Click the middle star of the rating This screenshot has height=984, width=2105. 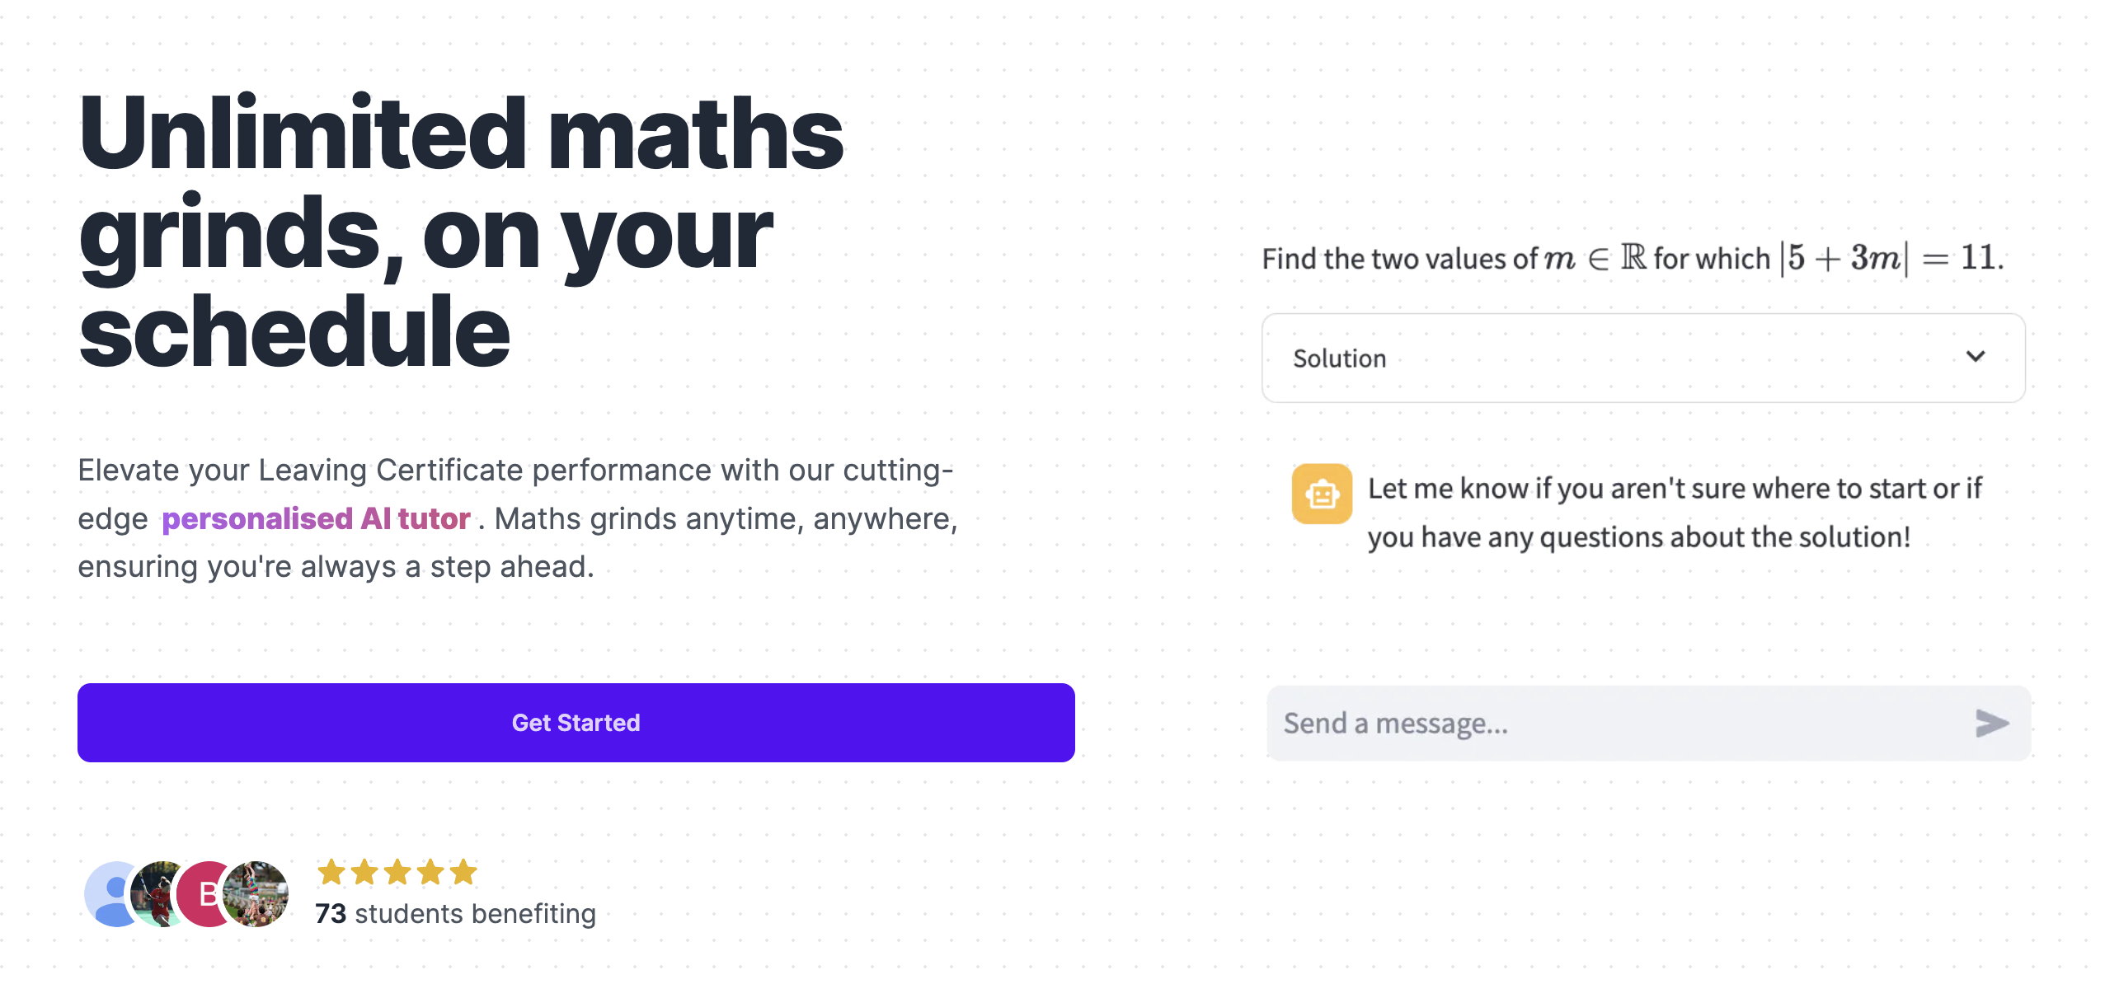[396, 874]
